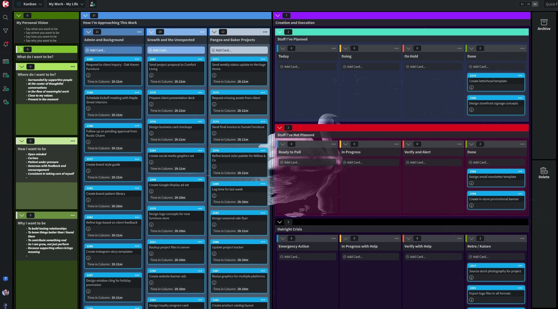Open three-dot menu on card 2265
The image size is (558, 309).
coord(137,59)
